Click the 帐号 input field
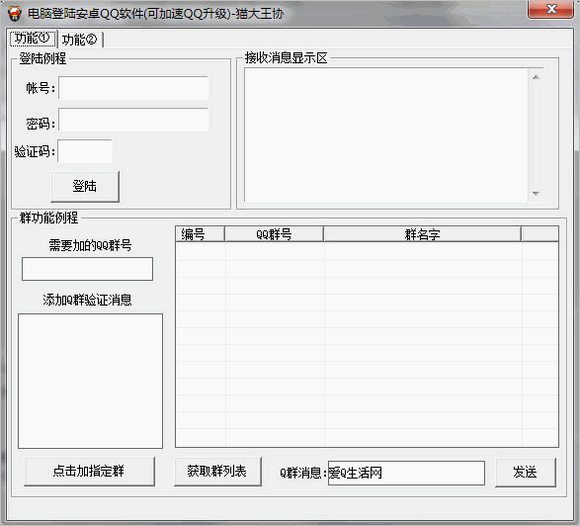This screenshot has height=526, width=580. 133,88
